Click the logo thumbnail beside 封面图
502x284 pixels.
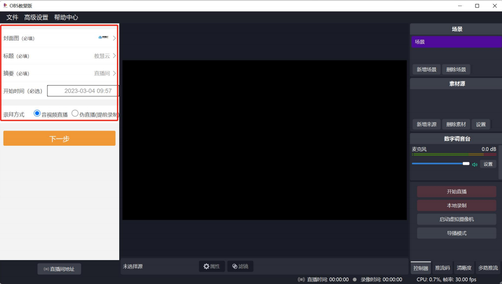[x=104, y=38]
